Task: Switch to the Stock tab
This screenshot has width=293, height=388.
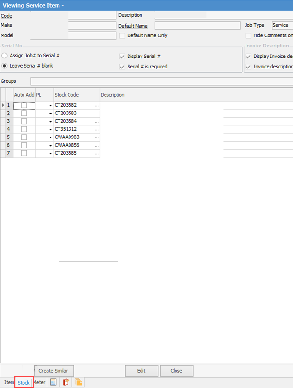Action: point(23,383)
